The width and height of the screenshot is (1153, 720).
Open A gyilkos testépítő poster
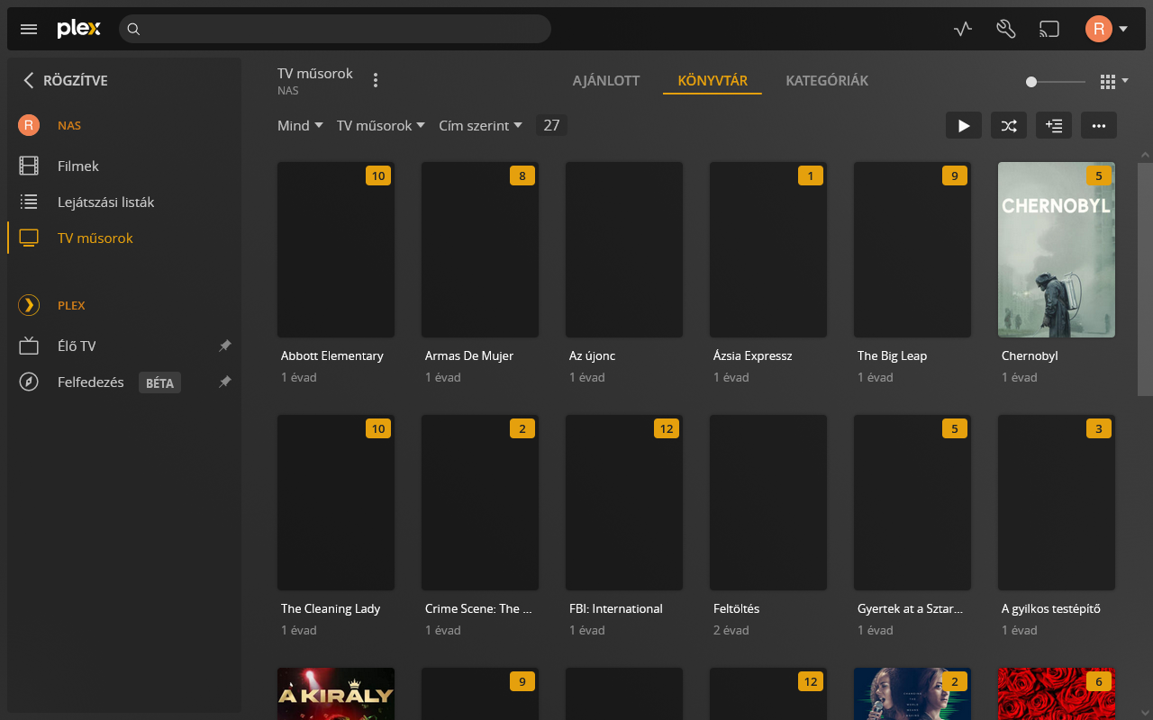(1057, 502)
